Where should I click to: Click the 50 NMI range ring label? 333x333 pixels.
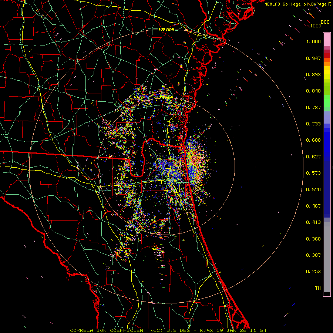click(166, 98)
